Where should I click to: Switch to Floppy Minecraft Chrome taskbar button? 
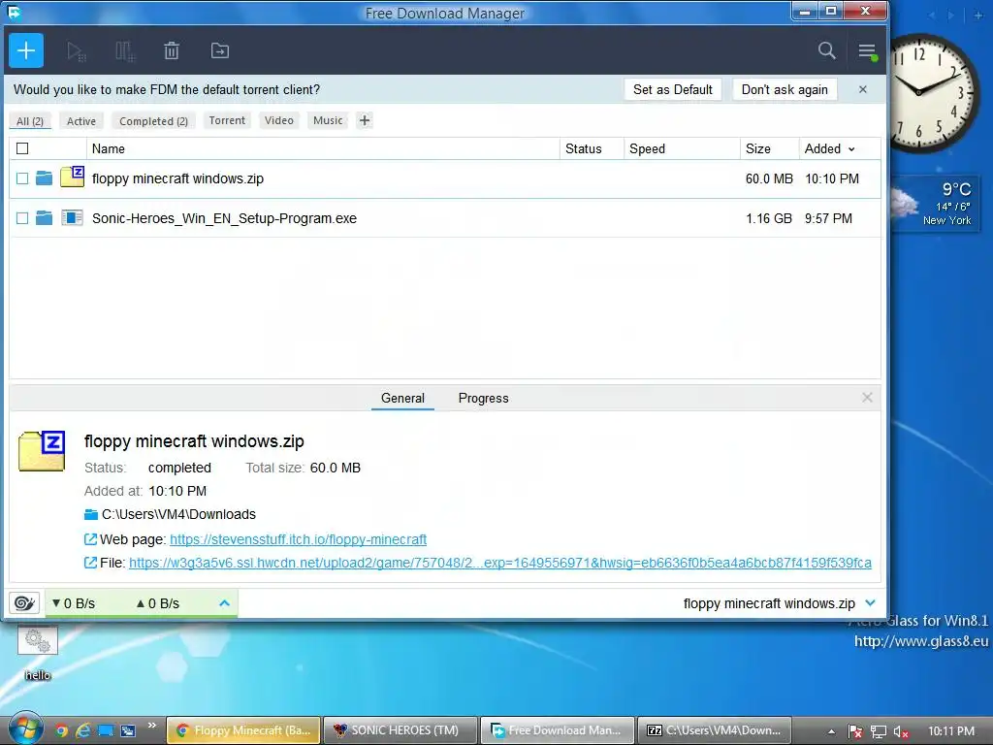pos(243,730)
